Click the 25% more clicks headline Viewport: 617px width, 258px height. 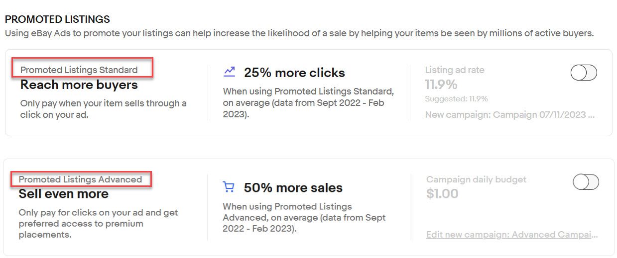[294, 73]
